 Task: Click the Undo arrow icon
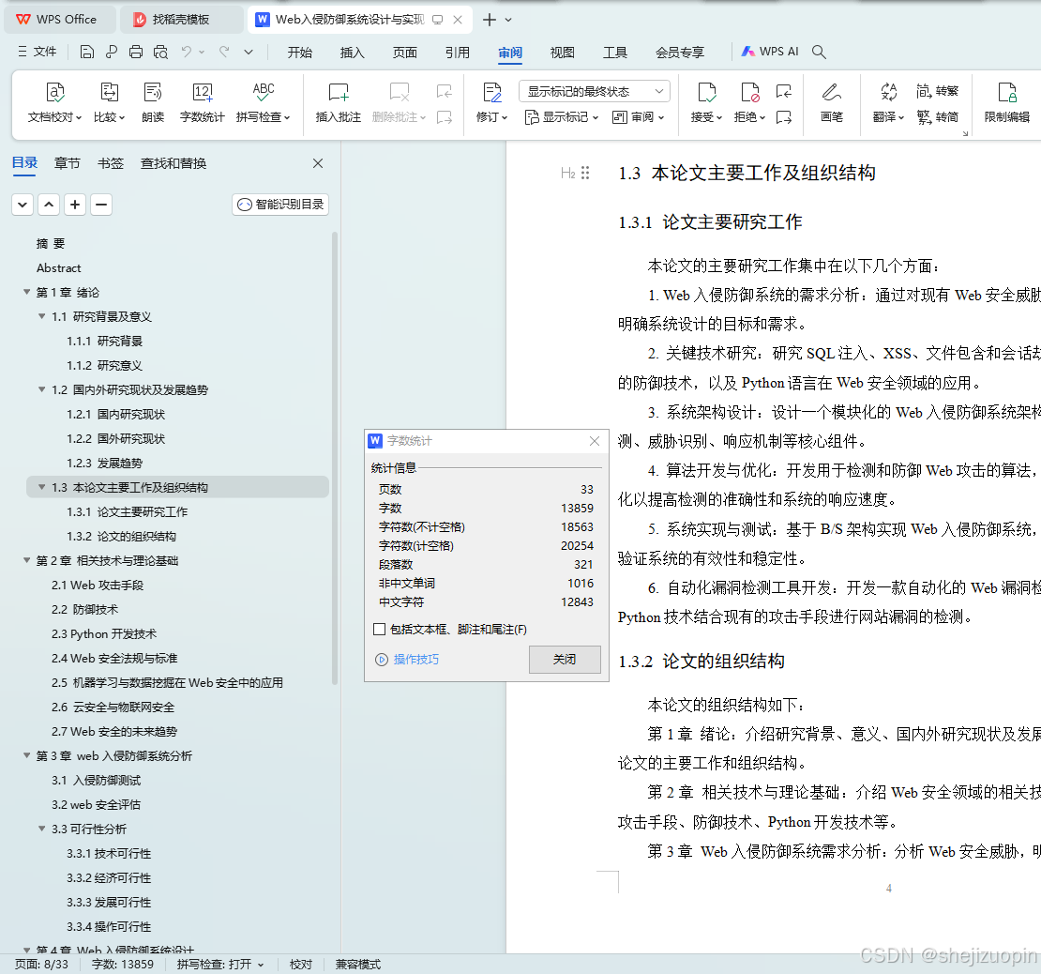[x=187, y=52]
